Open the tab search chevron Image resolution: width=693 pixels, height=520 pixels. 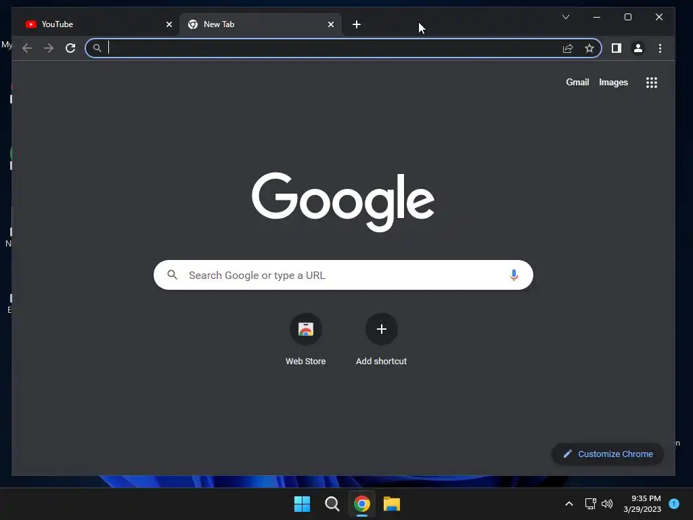click(566, 17)
